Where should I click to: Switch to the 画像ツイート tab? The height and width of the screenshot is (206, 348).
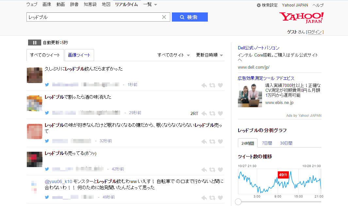pos(79,55)
